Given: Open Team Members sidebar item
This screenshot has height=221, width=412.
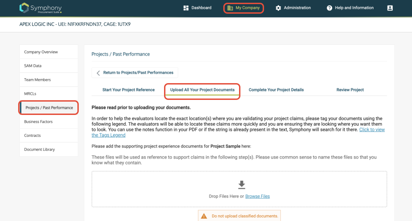Looking at the screenshot, I should 49,80.
